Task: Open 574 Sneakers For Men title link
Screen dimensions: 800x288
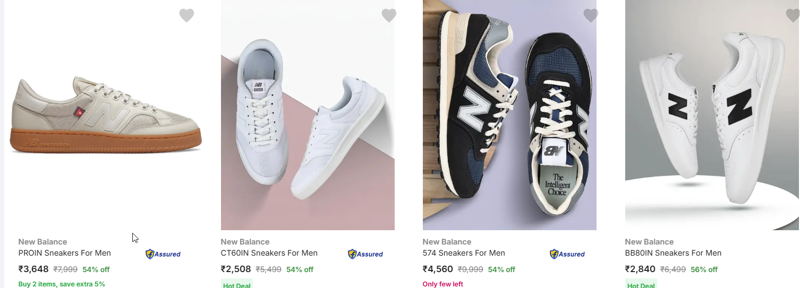Action: pyautogui.click(x=464, y=253)
